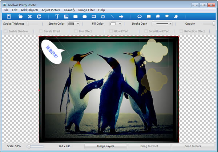This screenshot has width=218, height=152.
Task: Click the Scale zoom slider handle
Action: pos(29,146)
